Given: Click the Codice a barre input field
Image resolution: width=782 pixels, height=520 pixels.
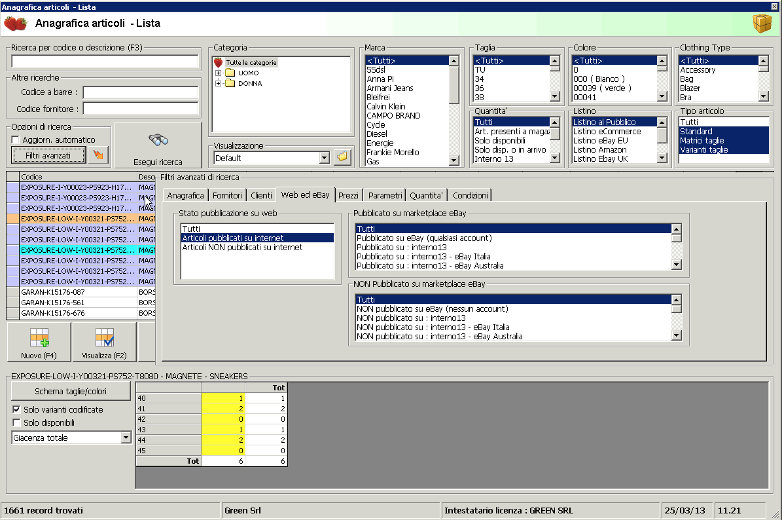Looking at the screenshot, I should point(140,93).
